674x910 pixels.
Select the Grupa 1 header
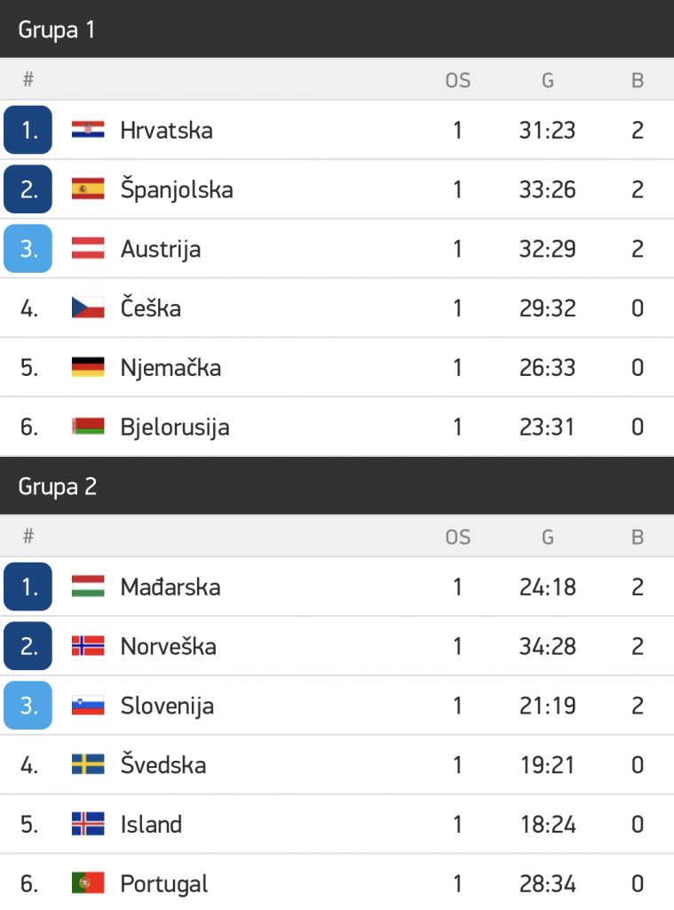(57, 29)
